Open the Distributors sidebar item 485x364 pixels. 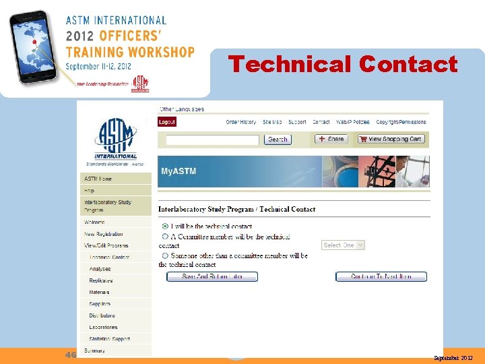pyautogui.click(x=116, y=315)
